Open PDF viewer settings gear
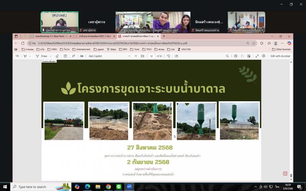This screenshot has width=306, height=191. tap(264, 56)
